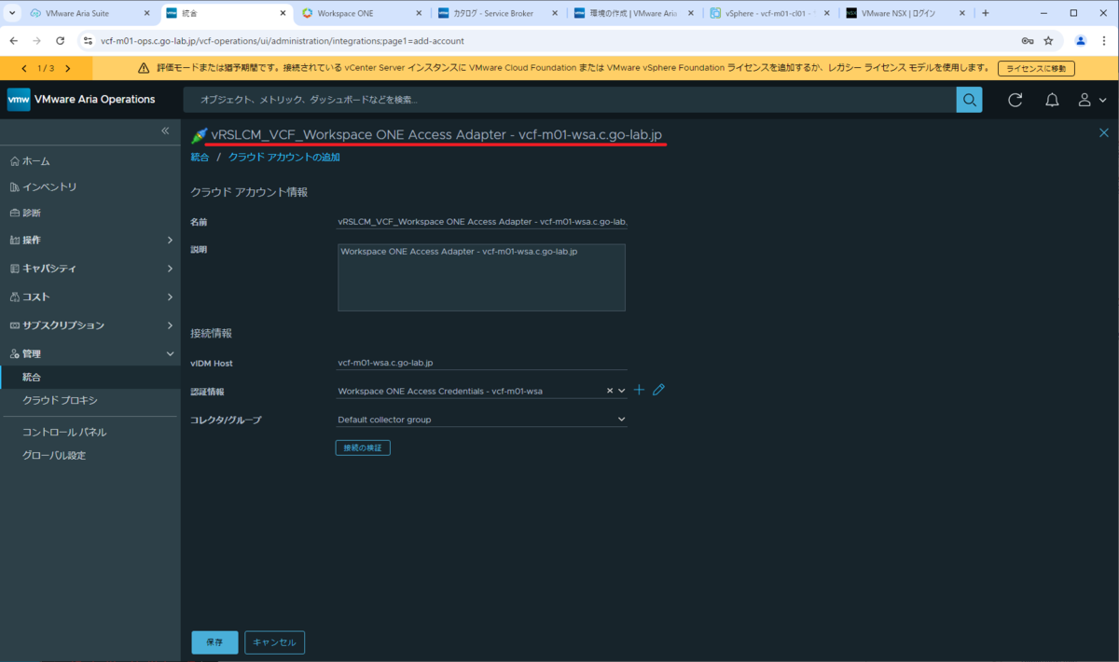Click the キャンセル button

click(274, 642)
